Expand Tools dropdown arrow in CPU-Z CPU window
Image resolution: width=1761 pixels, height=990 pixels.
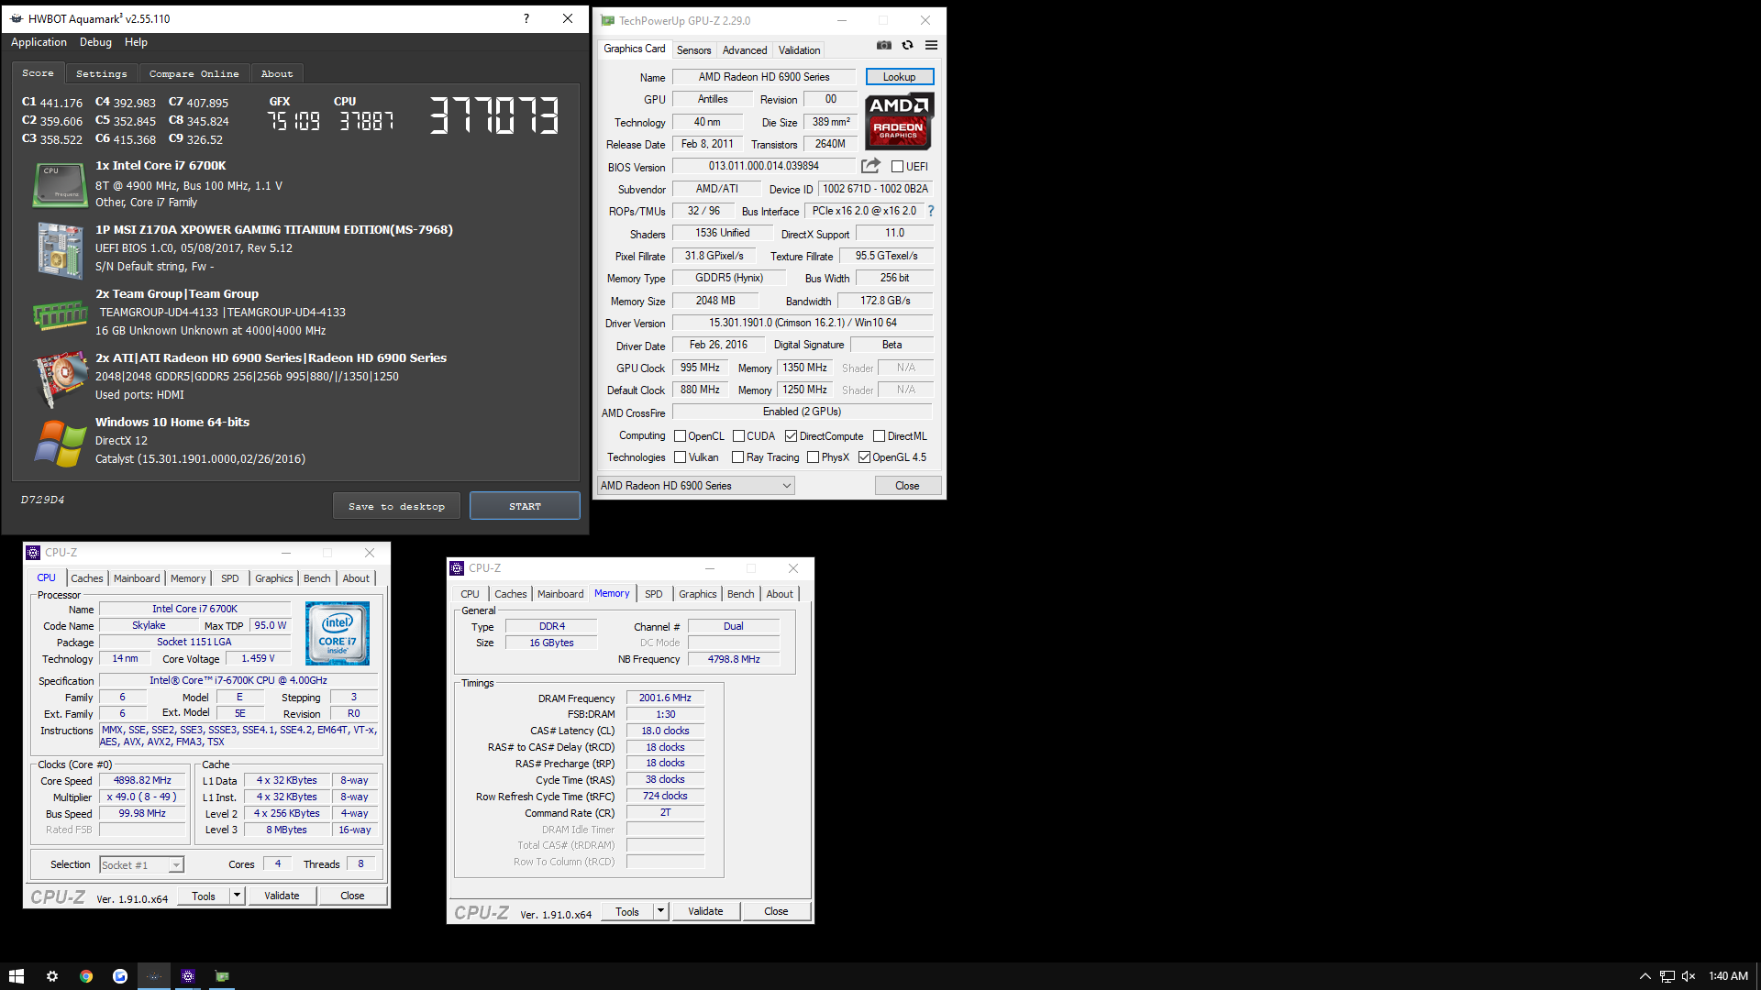coord(237,896)
